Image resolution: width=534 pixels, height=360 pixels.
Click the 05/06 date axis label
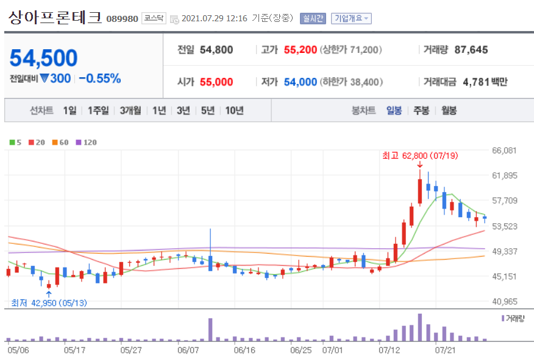pyautogui.click(x=18, y=350)
